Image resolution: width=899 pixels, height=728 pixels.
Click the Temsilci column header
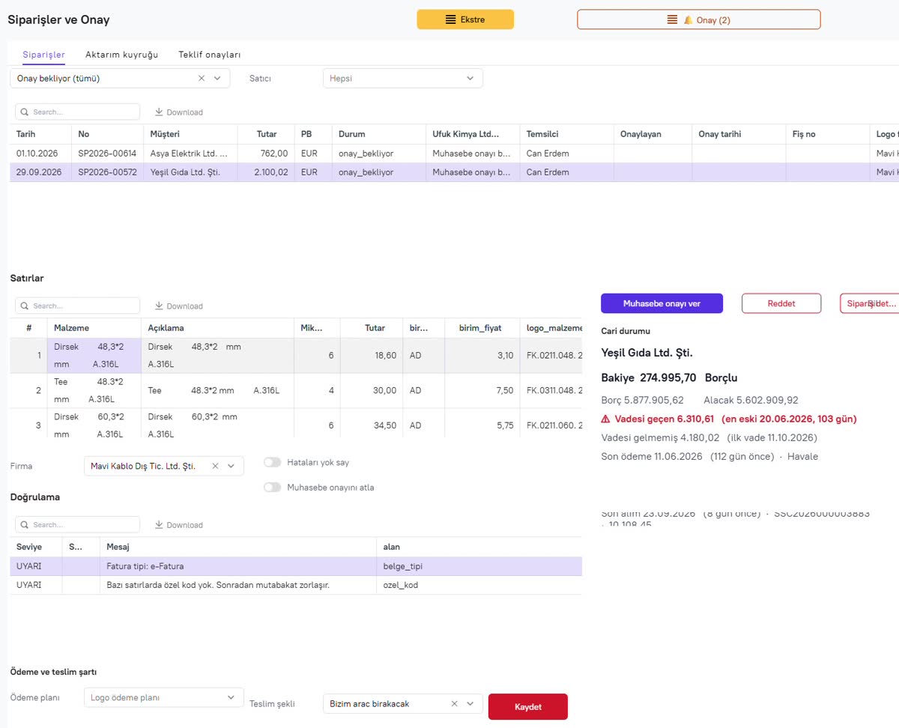[x=566, y=134]
